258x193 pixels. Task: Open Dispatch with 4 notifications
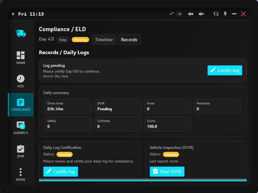(20, 128)
